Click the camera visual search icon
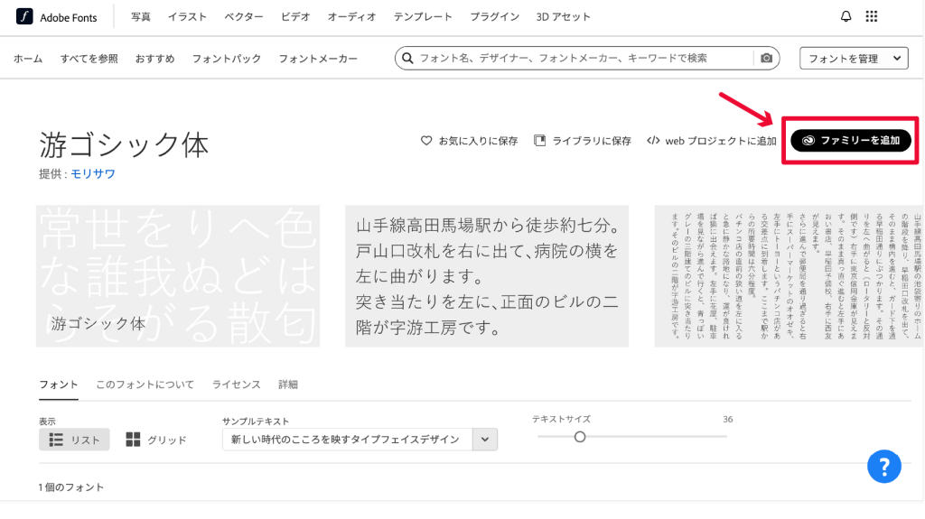This screenshot has width=925, height=519. click(766, 59)
